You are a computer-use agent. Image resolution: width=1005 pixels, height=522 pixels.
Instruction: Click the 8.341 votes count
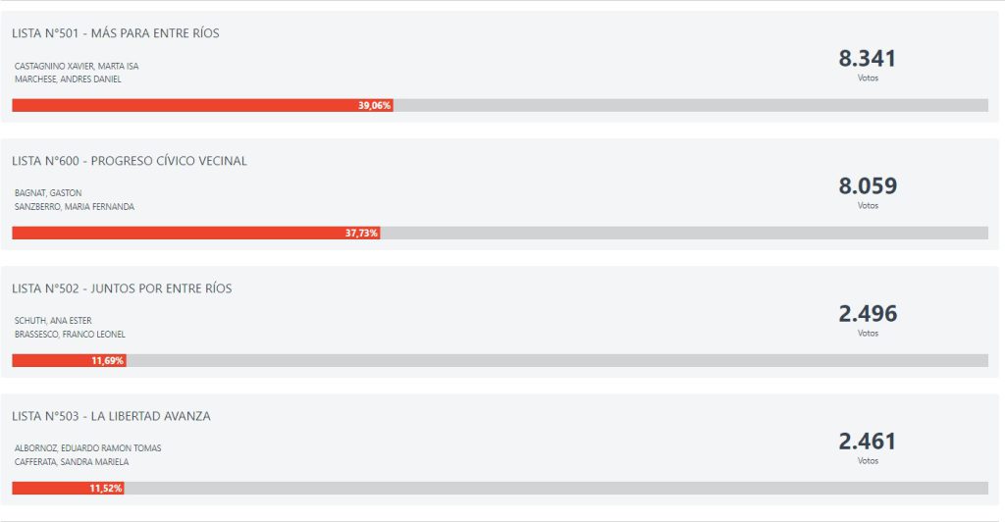tap(868, 58)
